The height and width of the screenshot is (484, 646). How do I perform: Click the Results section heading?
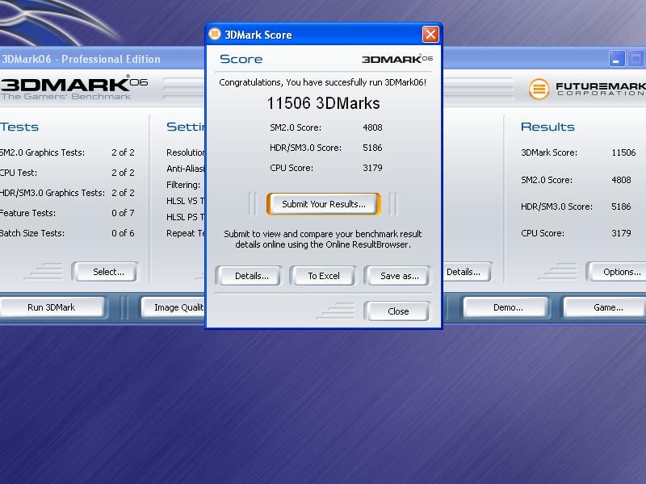tap(547, 127)
